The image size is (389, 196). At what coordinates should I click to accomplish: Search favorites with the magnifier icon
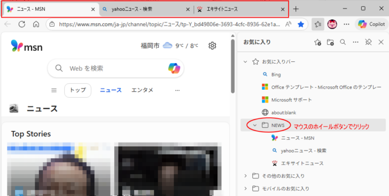343,42
